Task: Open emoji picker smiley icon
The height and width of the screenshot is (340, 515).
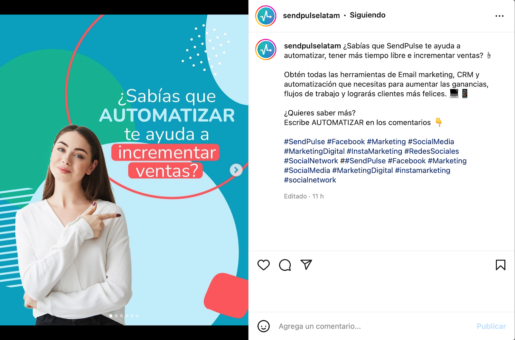Action: click(264, 326)
